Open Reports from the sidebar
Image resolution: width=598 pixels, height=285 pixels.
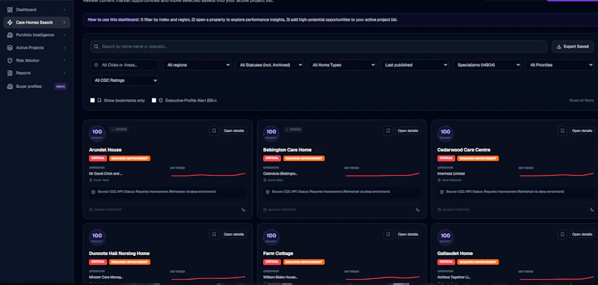[37, 73]
